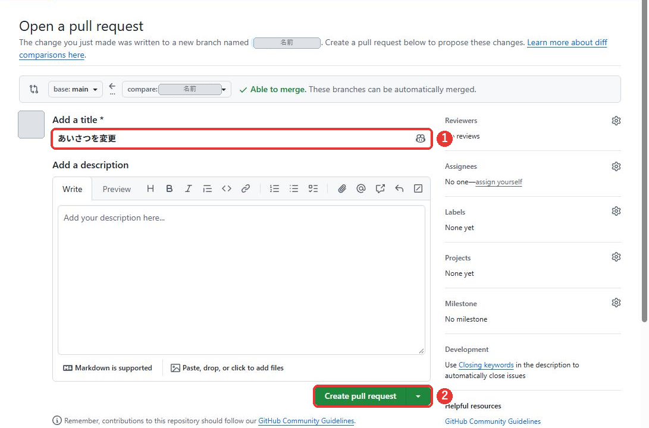649x428 pixels.
Task: Open the Closing keywords link
Action: (486, 365)
